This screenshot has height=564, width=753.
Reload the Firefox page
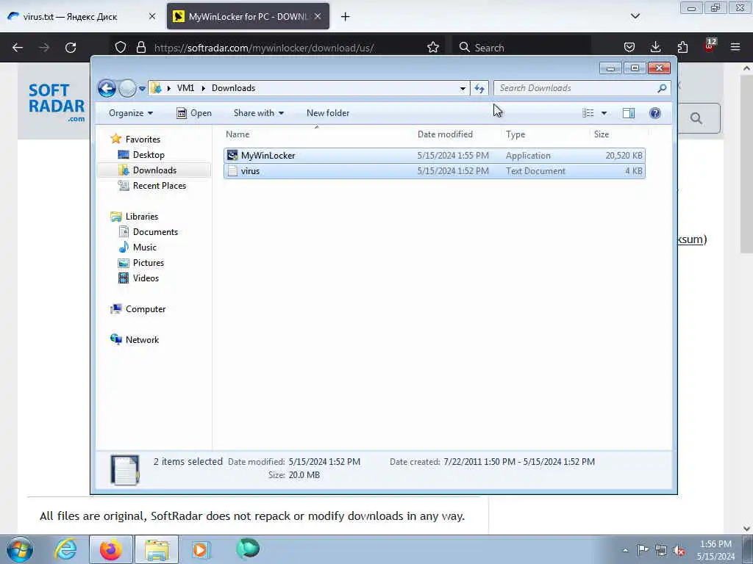[71, 48]
